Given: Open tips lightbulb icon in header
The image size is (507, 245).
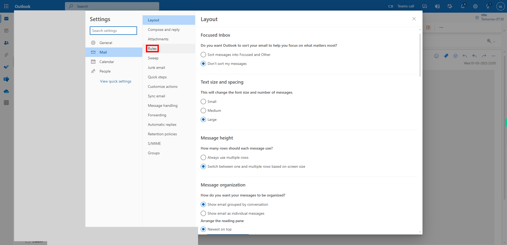Looking at the screenshot, I should click(488, 6).
